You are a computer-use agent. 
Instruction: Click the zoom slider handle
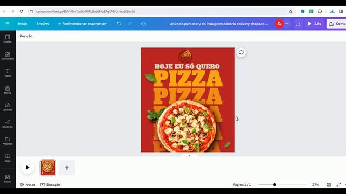coord(274,185)
